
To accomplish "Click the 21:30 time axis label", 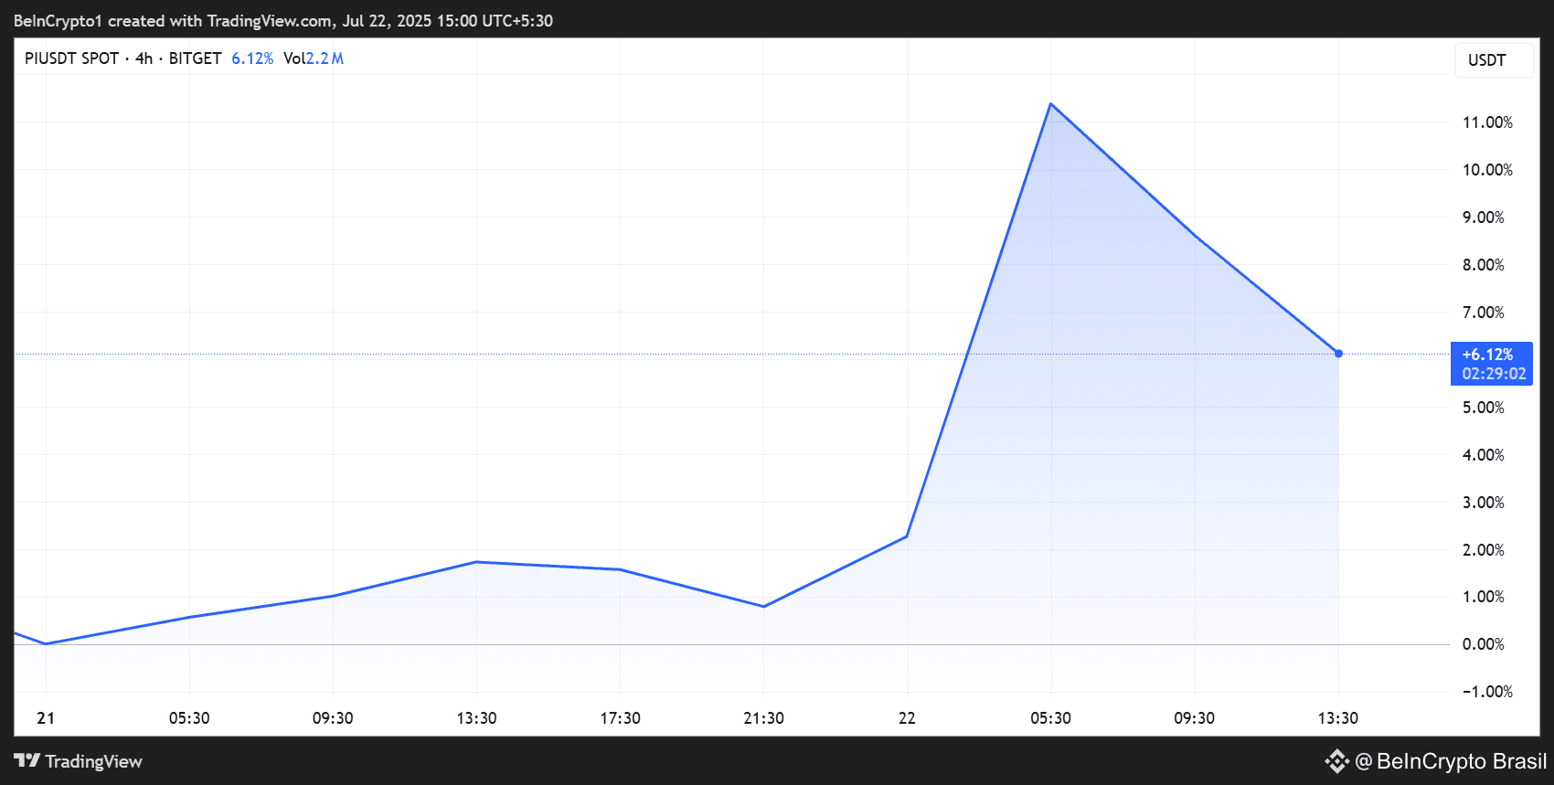I will click(x=763, y=718).
